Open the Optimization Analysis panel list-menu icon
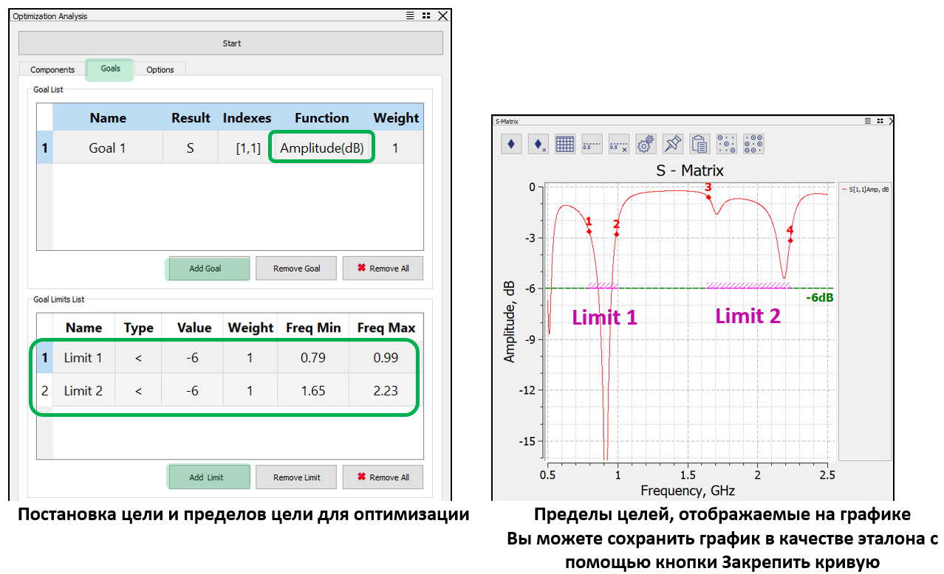This screenshot has height=574, width=944. coord(410,15)
